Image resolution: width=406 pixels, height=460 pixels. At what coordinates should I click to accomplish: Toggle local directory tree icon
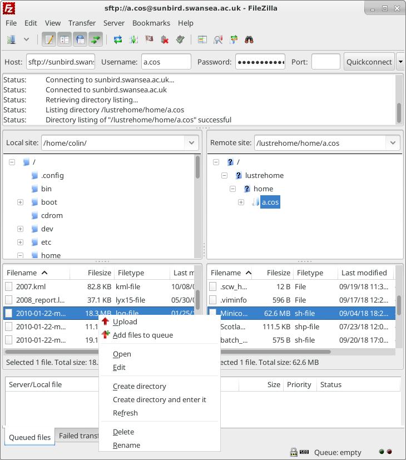pos(65,39)
